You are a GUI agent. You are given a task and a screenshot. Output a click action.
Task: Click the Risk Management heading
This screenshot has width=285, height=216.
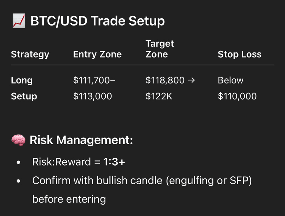click(x=81, y=140)
